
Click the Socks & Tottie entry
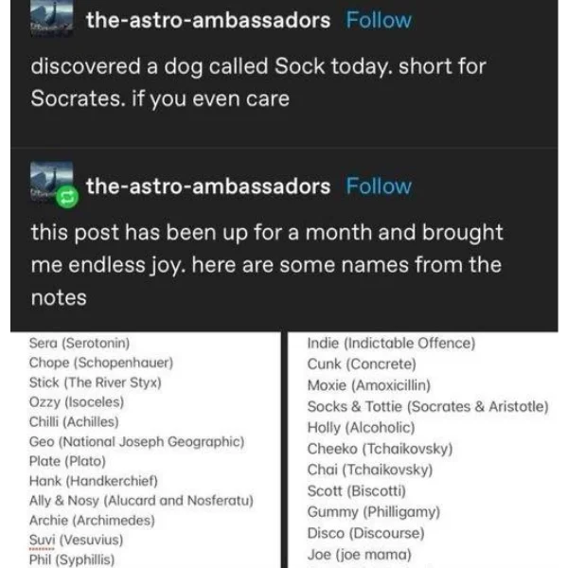(x=428, y=406)
